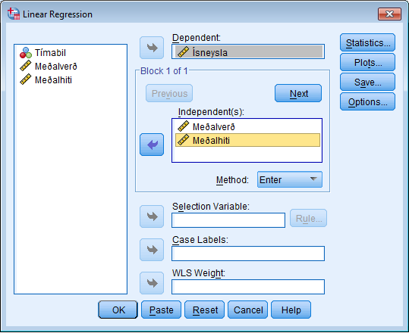Click the arrow button beside Dependent field
The width and height of the screenshot is (409, 333).
152,48
